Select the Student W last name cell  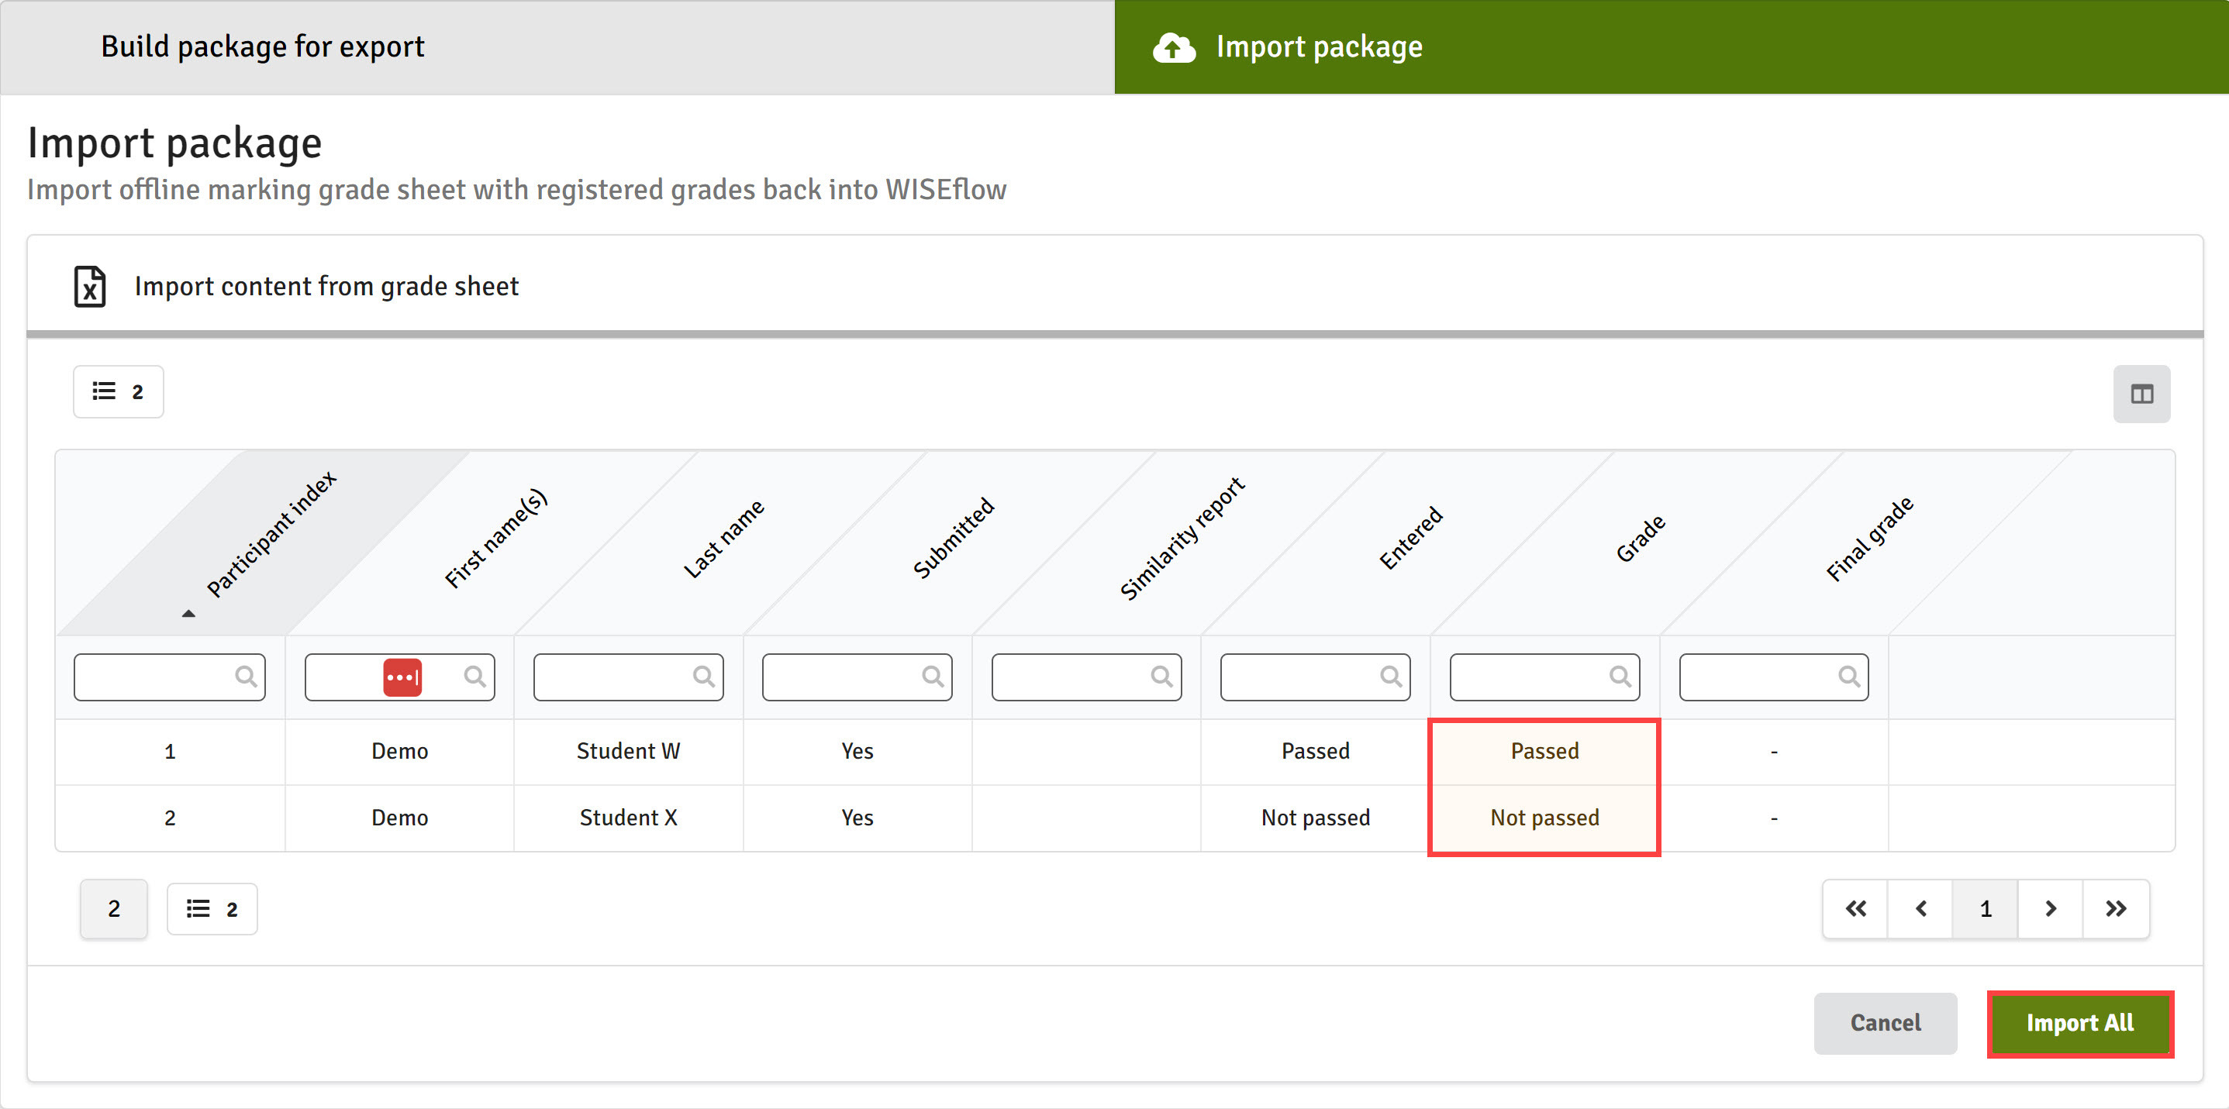click(x=628, y=751)
